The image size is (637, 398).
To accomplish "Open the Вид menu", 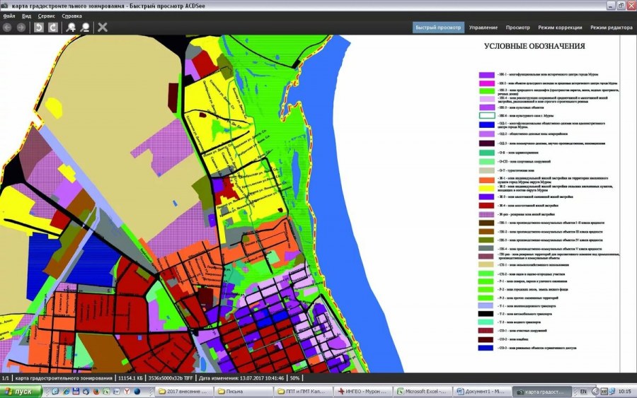I will click(26, 15).
